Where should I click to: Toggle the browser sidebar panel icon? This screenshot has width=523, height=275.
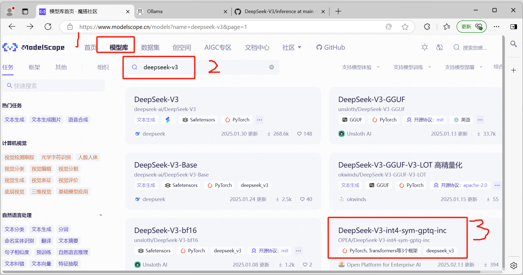[x=514, y=26]
